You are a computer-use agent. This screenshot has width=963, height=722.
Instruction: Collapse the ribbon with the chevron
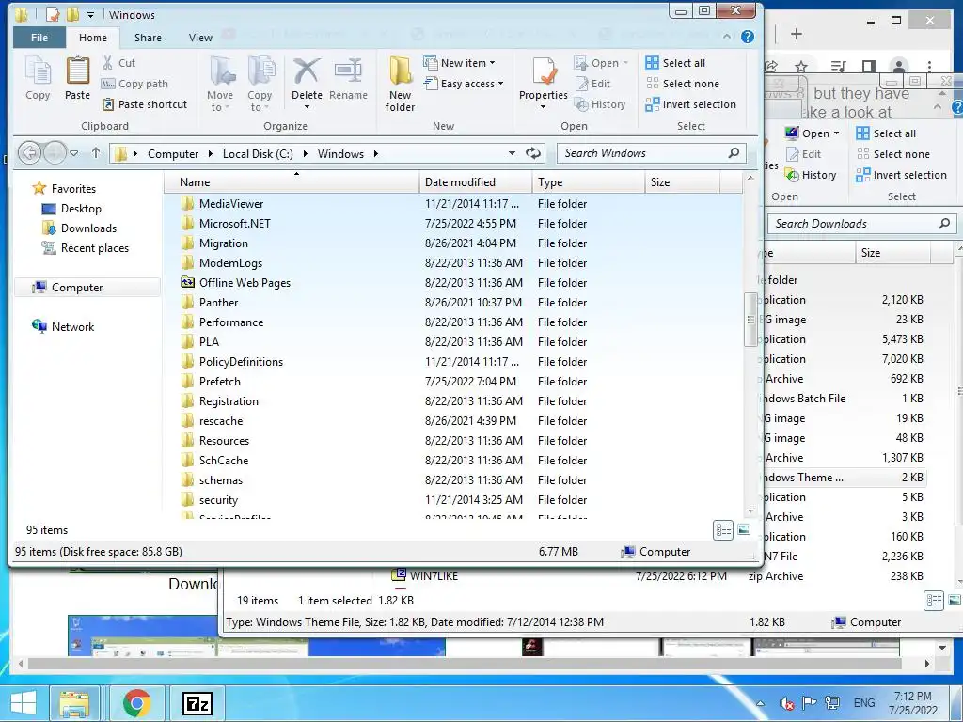(x=727, y=37)
